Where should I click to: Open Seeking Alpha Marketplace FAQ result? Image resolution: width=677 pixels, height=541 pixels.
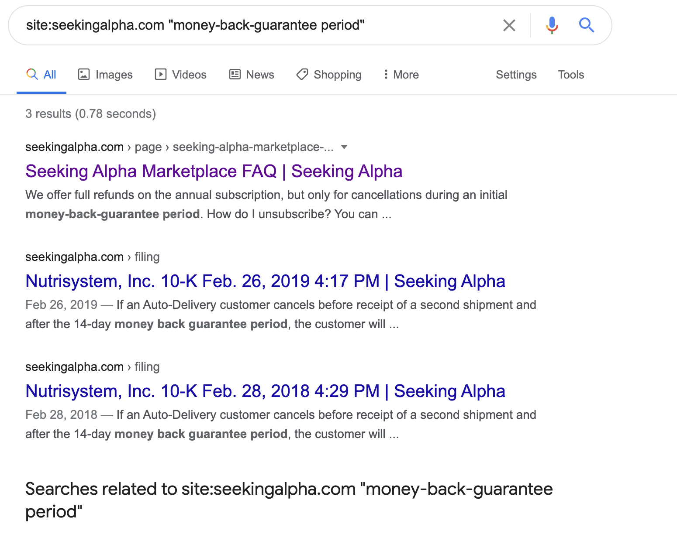214,171
